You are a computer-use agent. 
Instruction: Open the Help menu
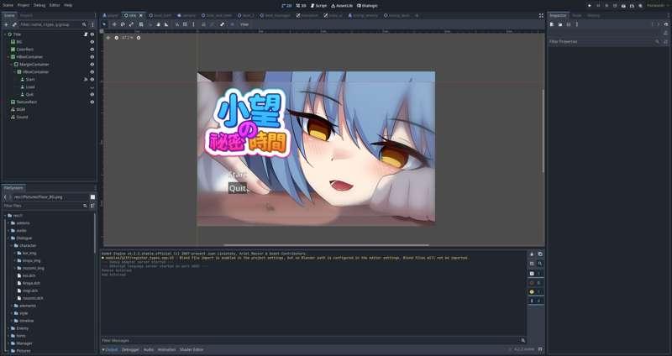pos(68,5)
